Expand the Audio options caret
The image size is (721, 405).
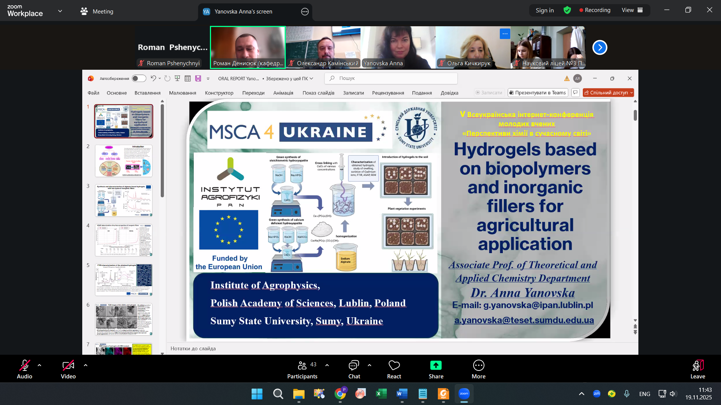coord(39,365)
